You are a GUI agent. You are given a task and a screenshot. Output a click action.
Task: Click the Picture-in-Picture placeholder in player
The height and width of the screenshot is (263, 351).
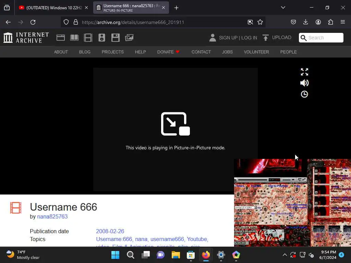tap(175, 129)
